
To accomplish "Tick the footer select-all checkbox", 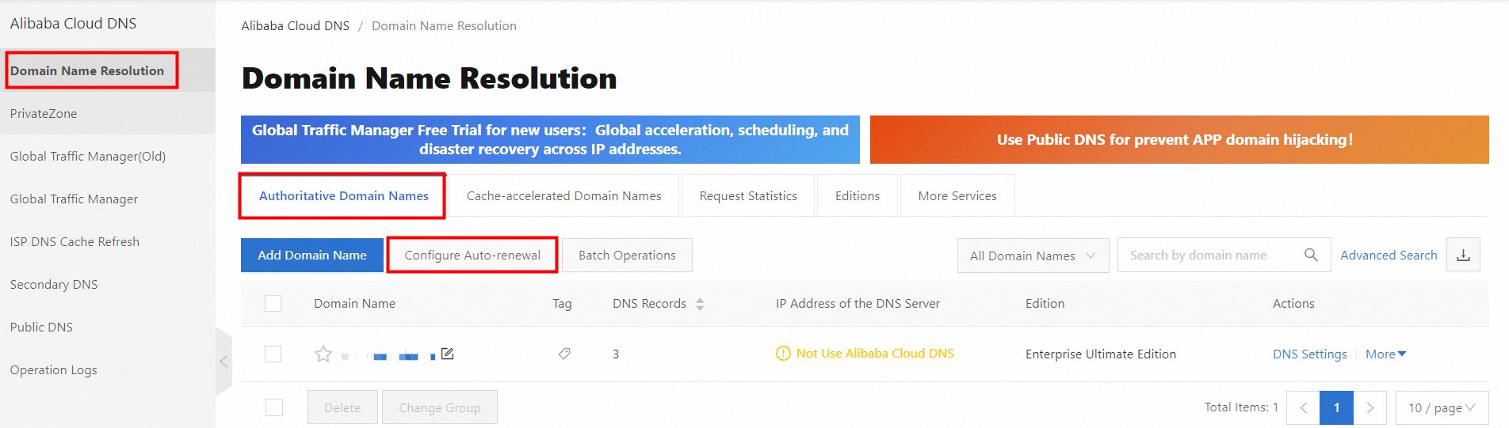I will tap(274, 407).
